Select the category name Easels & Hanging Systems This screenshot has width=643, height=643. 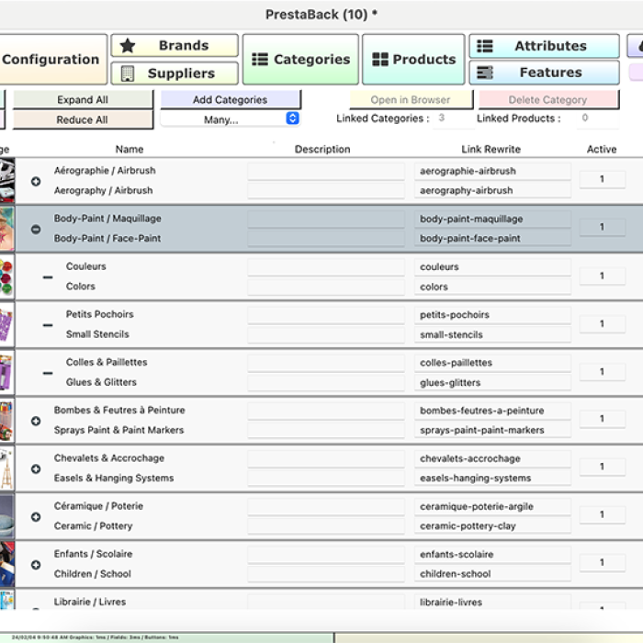114,479
